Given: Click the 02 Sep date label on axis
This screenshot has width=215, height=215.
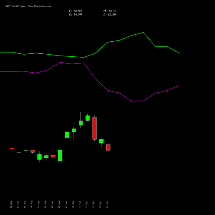Looking at the screenshot, I should coord(94,205).
